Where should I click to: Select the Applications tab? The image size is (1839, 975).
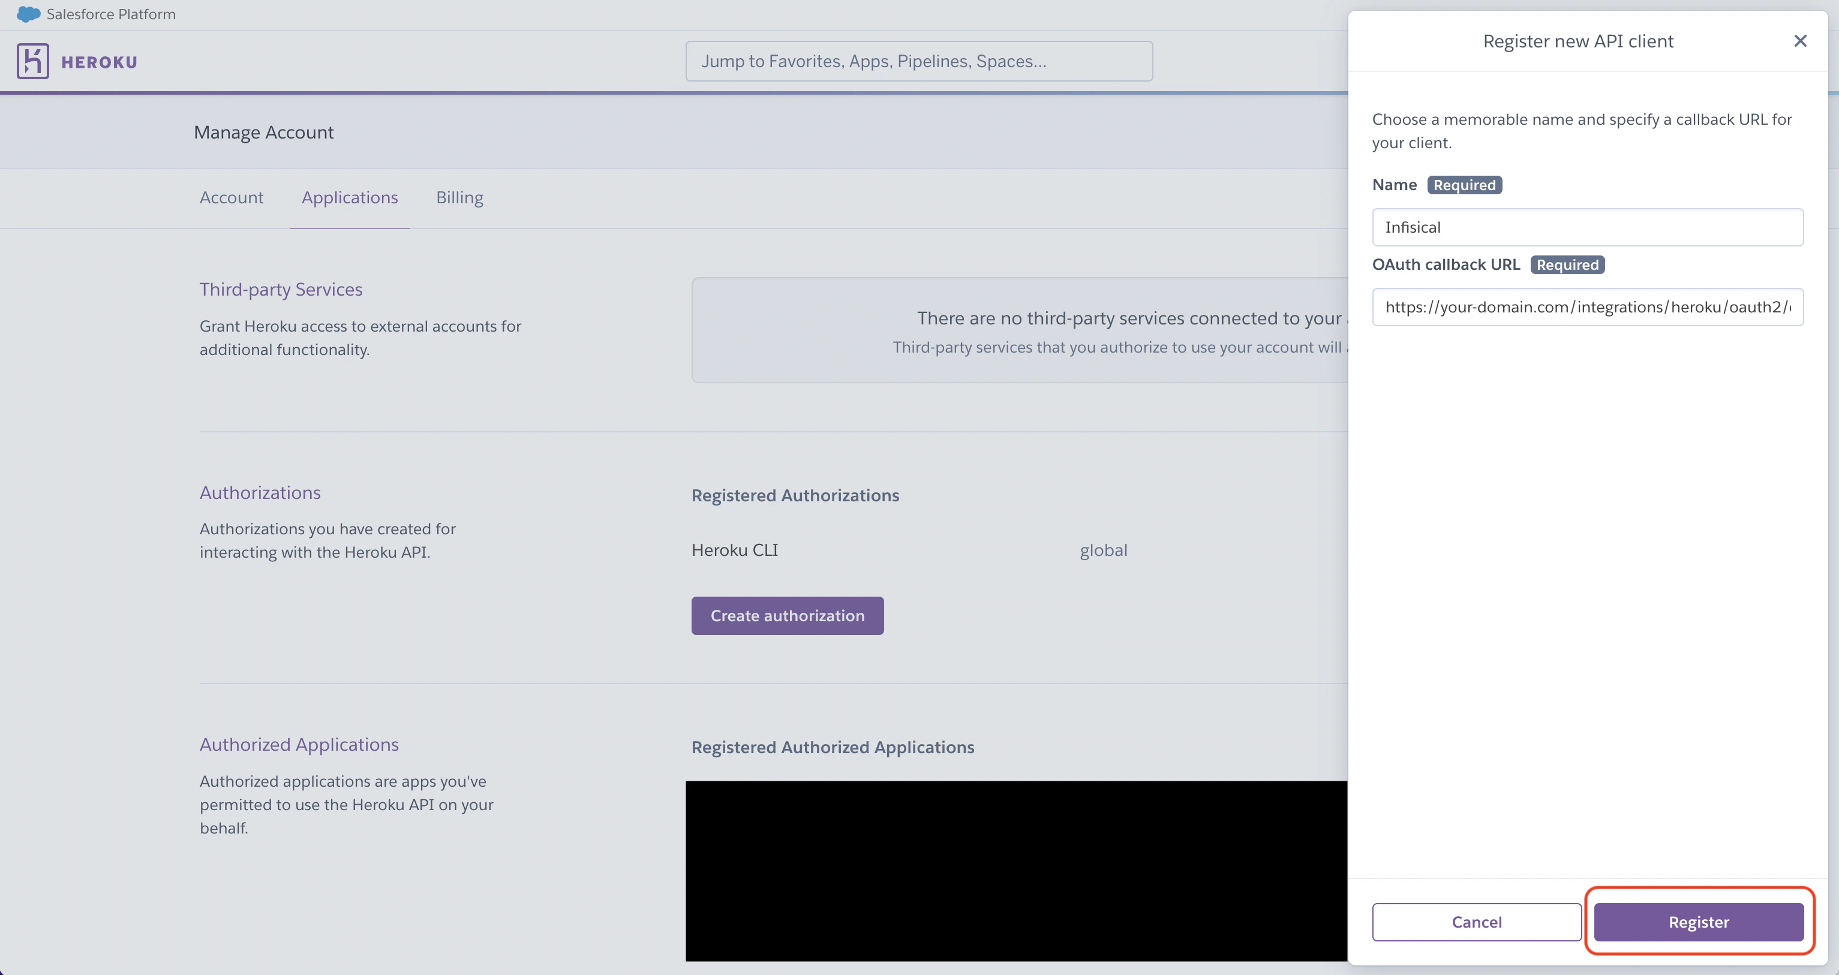point(350,197)
